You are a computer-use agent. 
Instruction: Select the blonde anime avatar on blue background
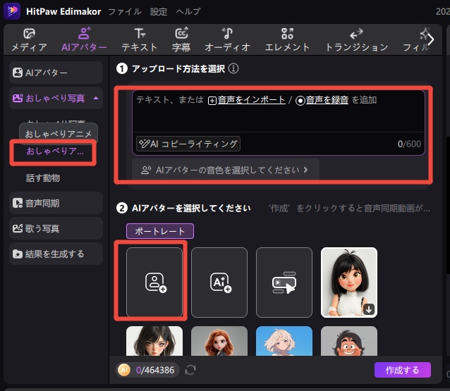(x=284, y=341)
